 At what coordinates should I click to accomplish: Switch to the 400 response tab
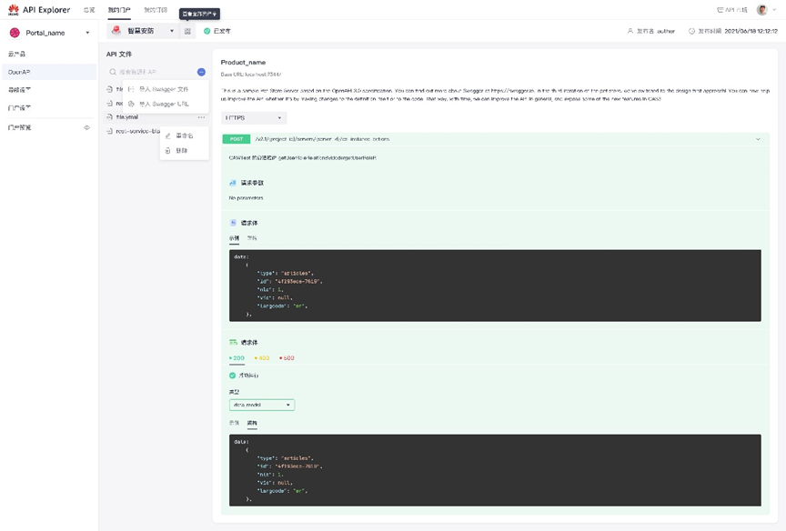(x=263, y=358)
